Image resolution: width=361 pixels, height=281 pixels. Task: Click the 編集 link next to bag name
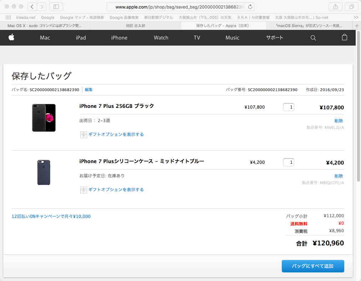[x=88, y=90]
